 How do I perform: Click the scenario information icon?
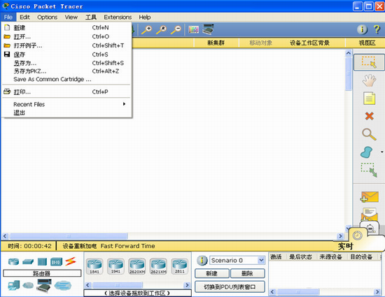point(202,260)
